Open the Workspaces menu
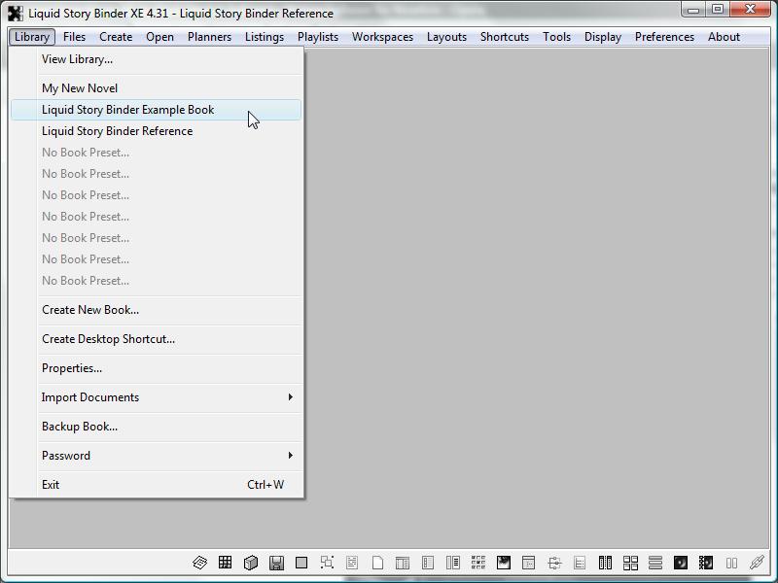This screenshot has height=583, width=778. pyautogui.click(x=382, y=37)
